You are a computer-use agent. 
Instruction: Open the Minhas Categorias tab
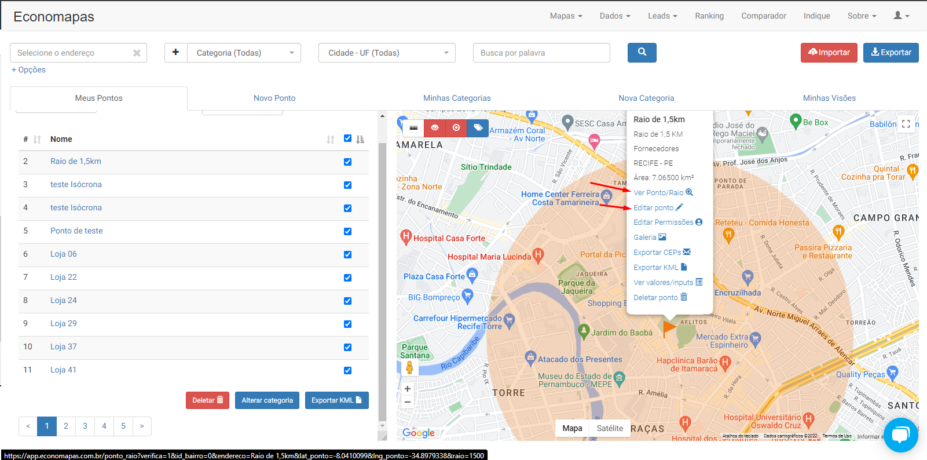tap(457, 98)
